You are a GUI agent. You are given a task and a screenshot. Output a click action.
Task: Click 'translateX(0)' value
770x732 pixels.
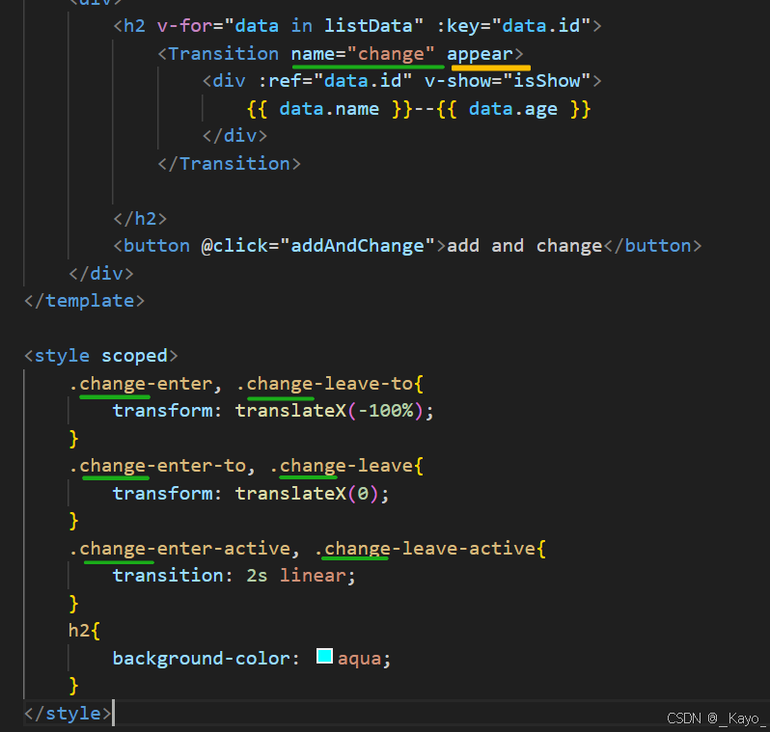point(307,494)
